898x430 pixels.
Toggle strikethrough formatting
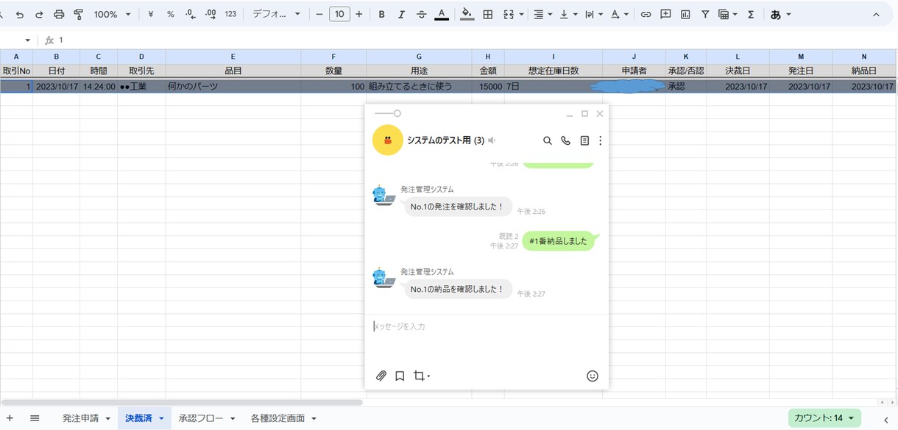[421, 14]
